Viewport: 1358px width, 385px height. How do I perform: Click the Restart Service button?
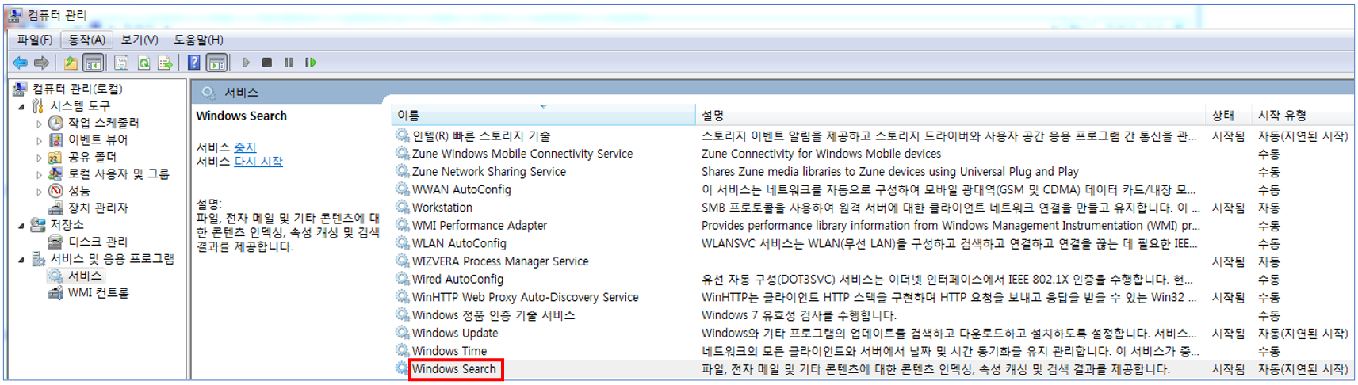tap(311, 63)
